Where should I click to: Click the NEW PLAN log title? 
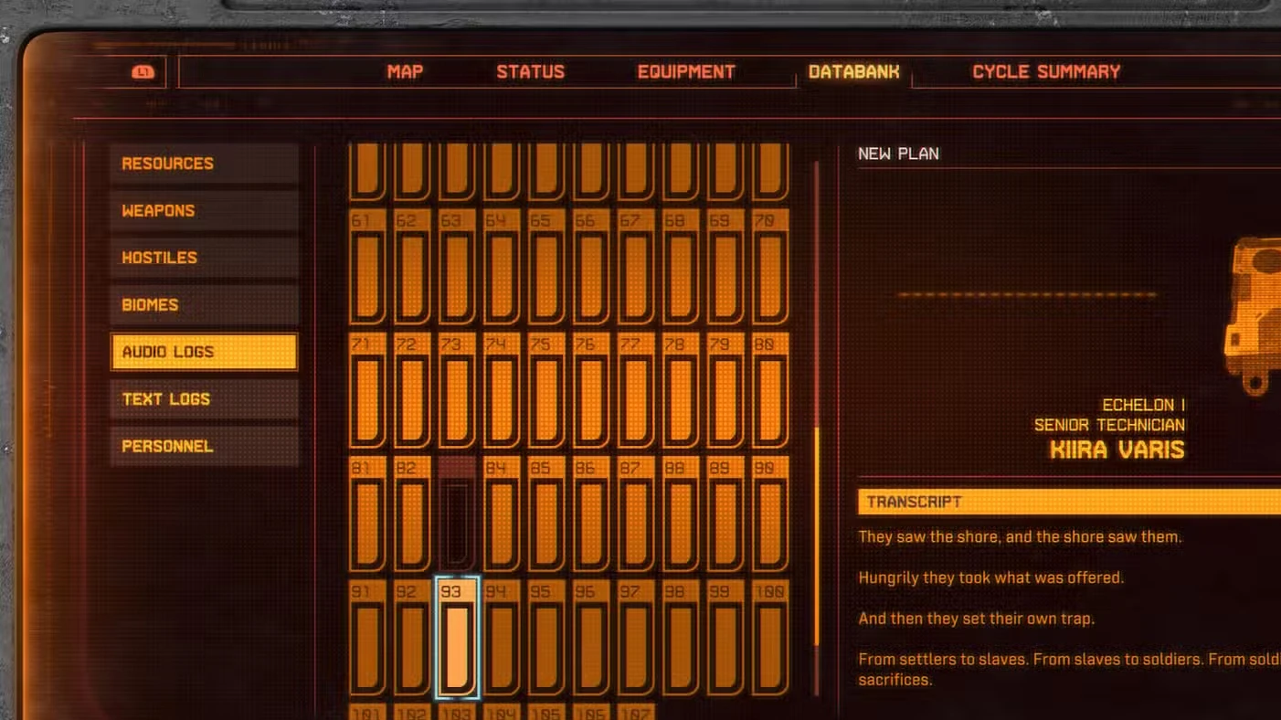click(898, 154)
